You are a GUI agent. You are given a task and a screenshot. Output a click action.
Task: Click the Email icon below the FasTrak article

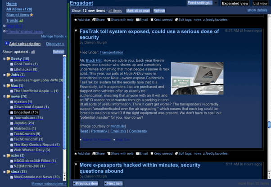pyautogui.click(x=138, y=154)
